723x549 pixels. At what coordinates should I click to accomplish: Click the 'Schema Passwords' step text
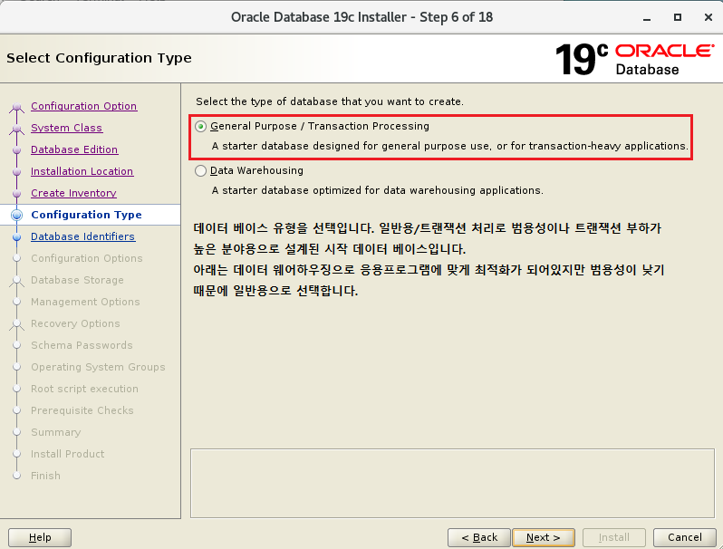pyautogui.click(x=82, y=345)
